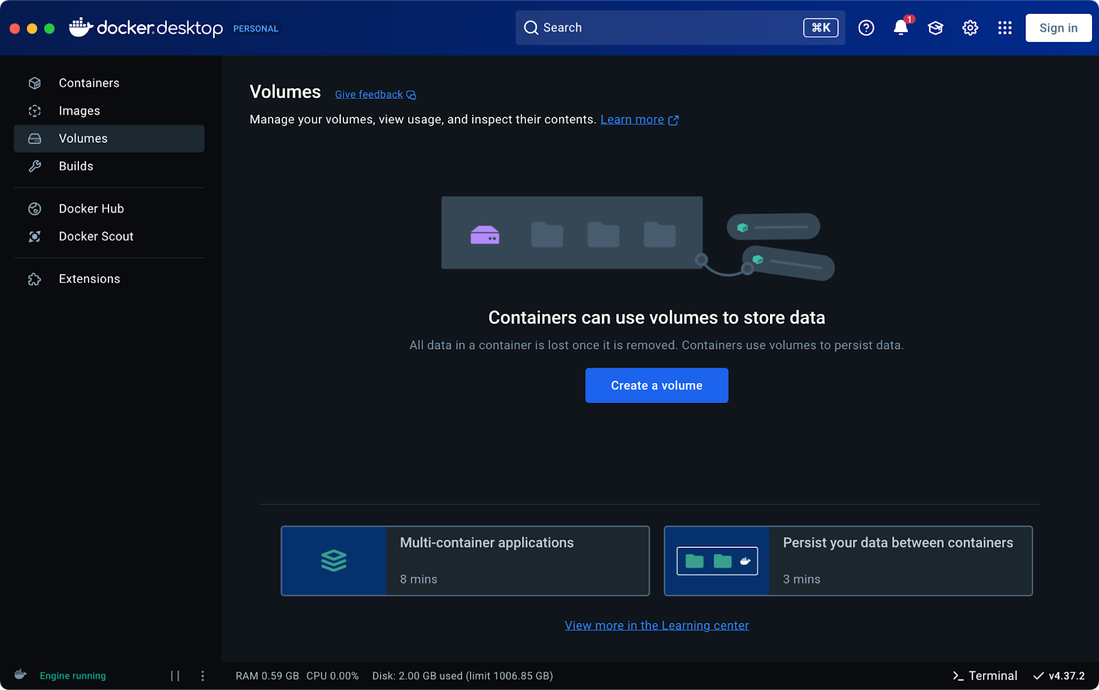Open the Builds section
The height and width of the screenshot is (690, 1099).
[109, 166]
